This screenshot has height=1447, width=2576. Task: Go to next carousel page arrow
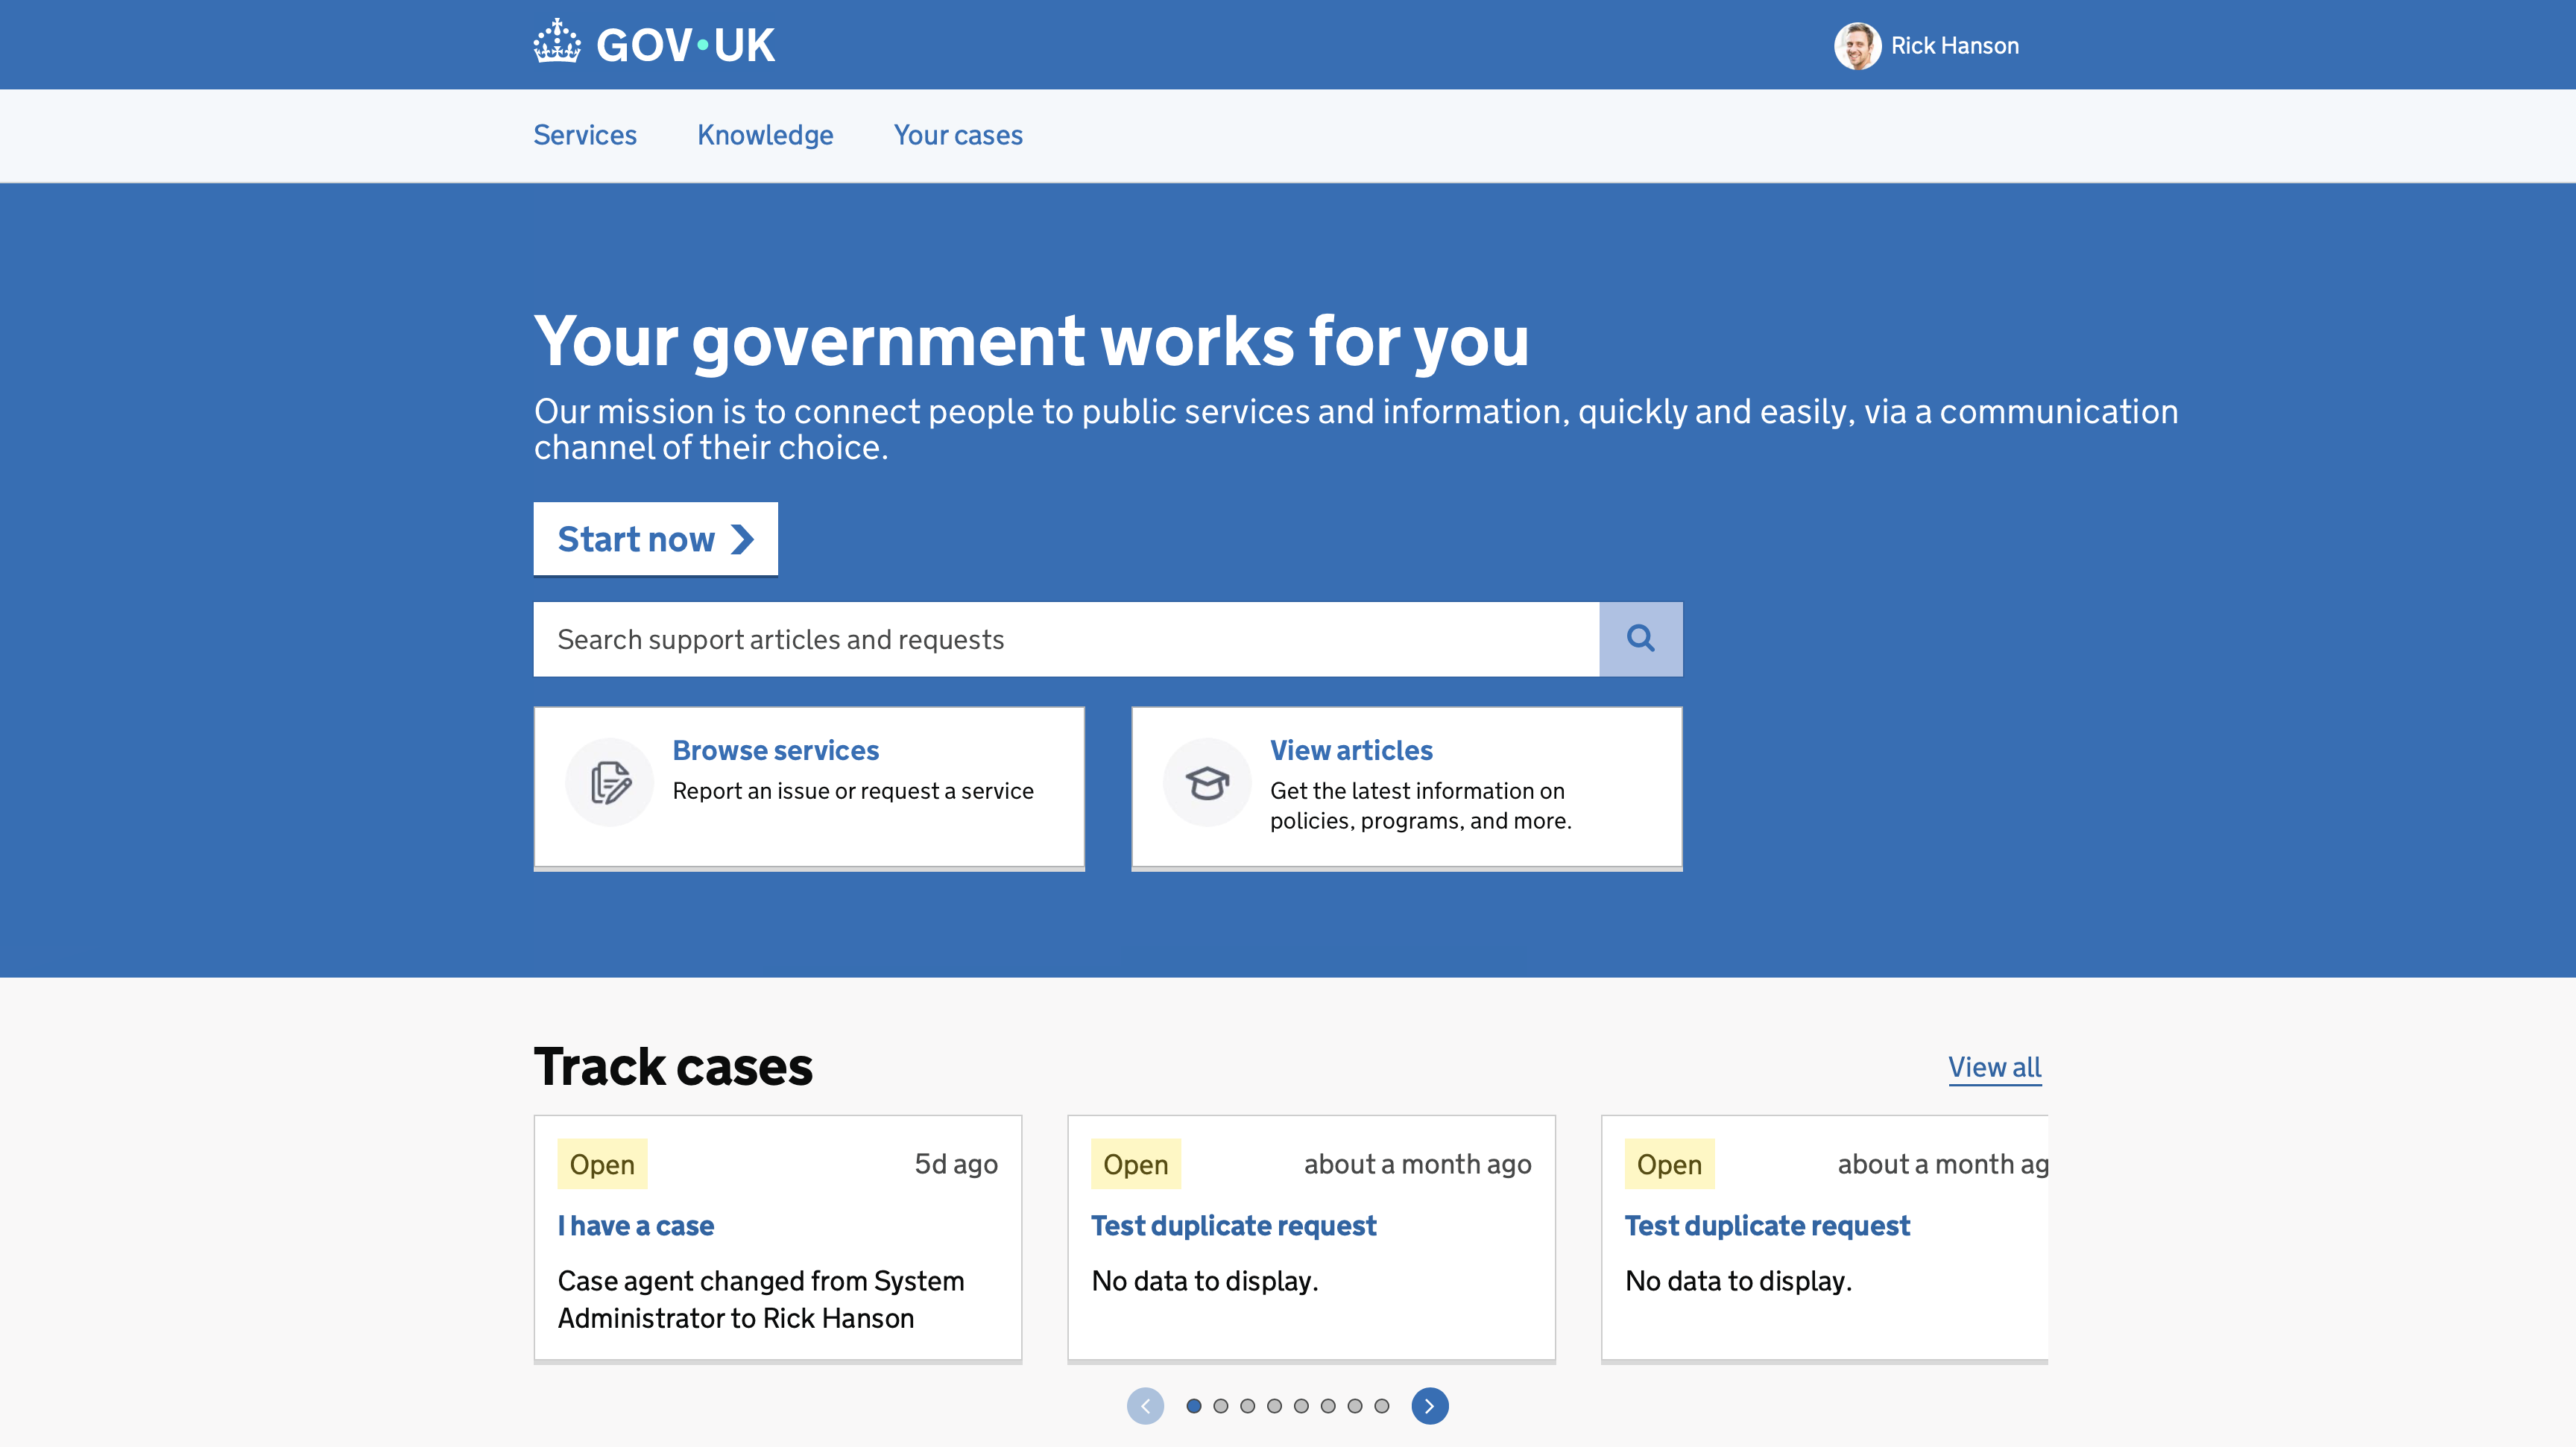[1430, 1406]
